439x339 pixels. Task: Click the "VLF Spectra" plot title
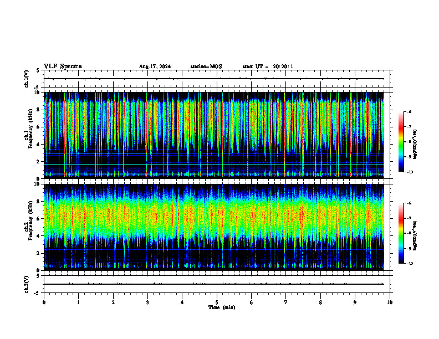tap(63, 66)
